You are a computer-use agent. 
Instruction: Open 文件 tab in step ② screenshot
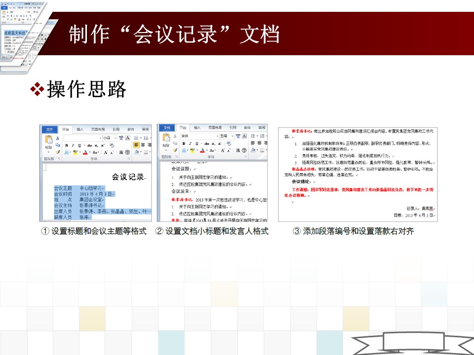click(x=167, y=128)
